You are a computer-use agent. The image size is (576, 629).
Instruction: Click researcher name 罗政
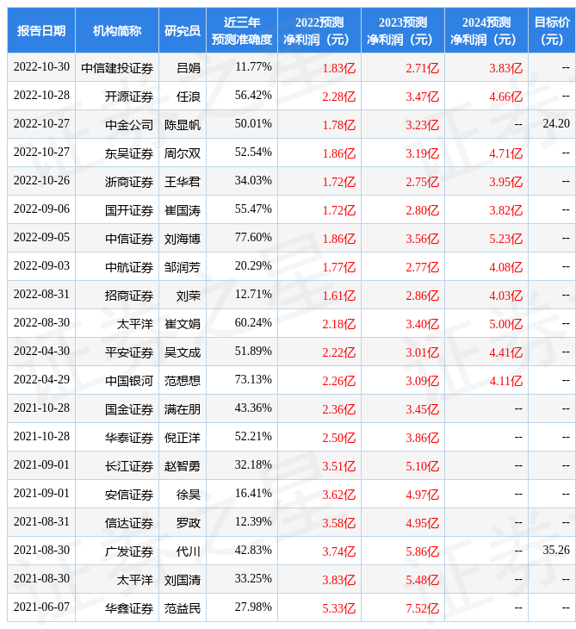pos(189,523)
